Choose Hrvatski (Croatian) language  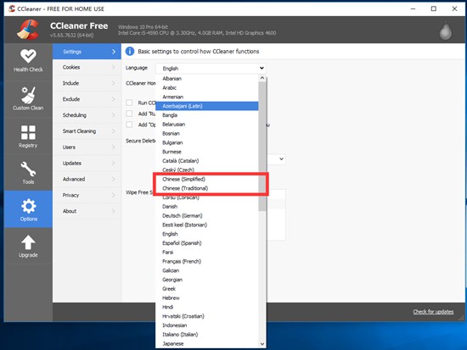206,316
